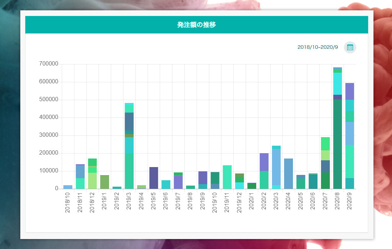Click the 200000 y-axis label

click(x=48, y=153)
